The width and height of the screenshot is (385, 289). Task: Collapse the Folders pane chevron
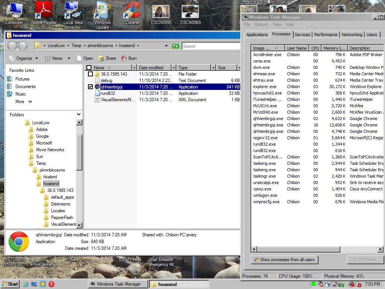[x=79, y=114]
